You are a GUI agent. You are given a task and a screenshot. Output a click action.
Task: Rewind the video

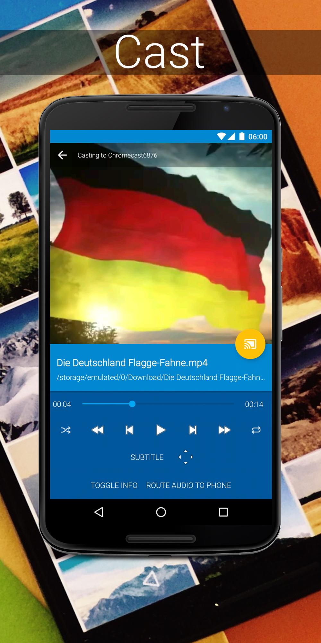[x=98, y=430]
